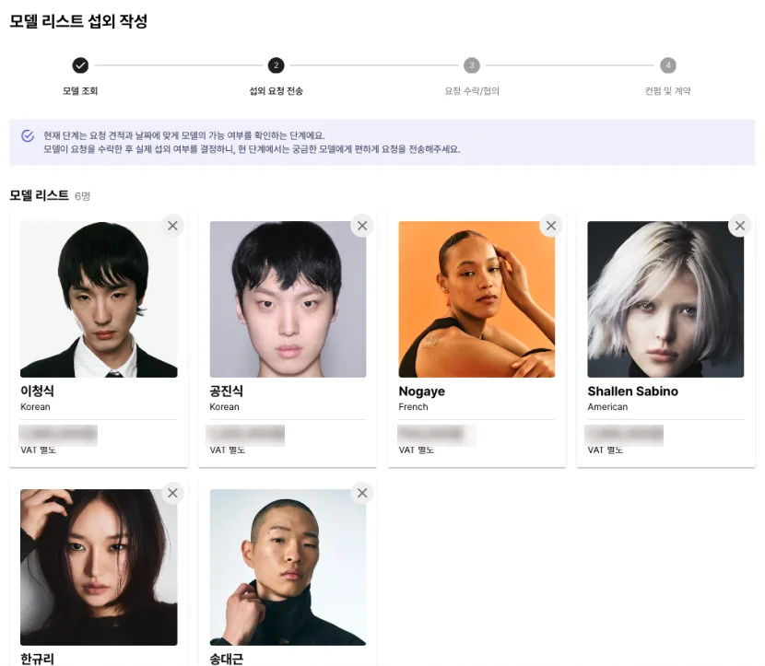Remove model 한규리 from the list
This screenshot has width=765, height=666.
pos(172,492)
